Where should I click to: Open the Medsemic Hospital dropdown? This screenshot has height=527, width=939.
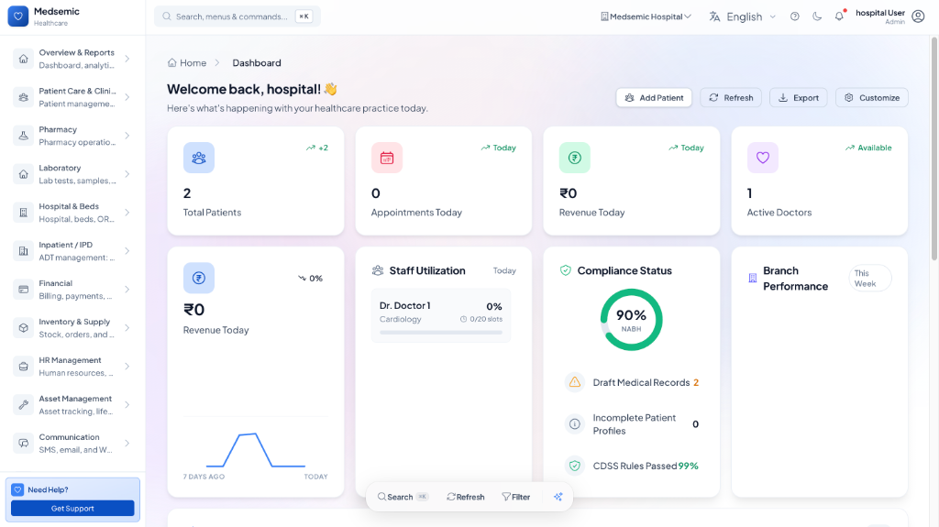click(x=646, y=16)
